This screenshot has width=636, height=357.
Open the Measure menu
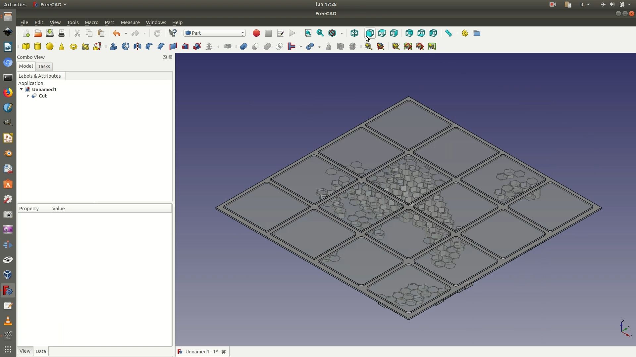coord(130,22)
